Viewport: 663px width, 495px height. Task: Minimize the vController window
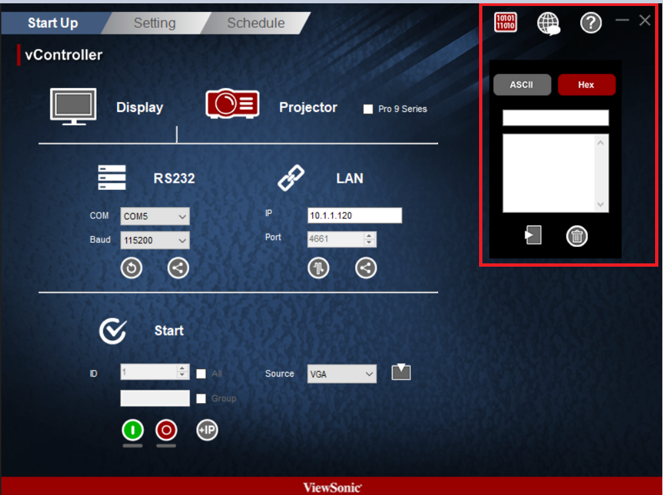622,20
